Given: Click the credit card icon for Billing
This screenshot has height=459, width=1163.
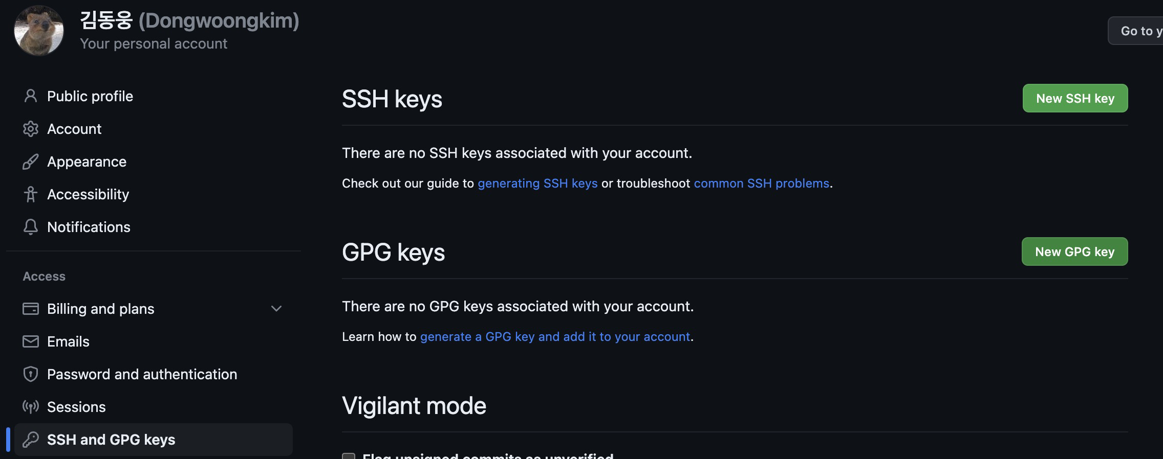Looking at the screenshot, I should click(x=31, y=309).
